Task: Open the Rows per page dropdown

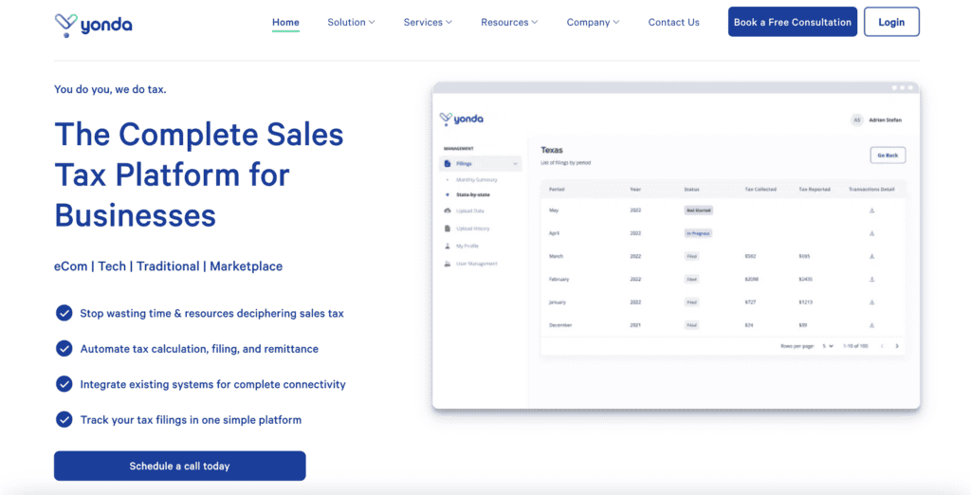Action: tap(828, 346)
